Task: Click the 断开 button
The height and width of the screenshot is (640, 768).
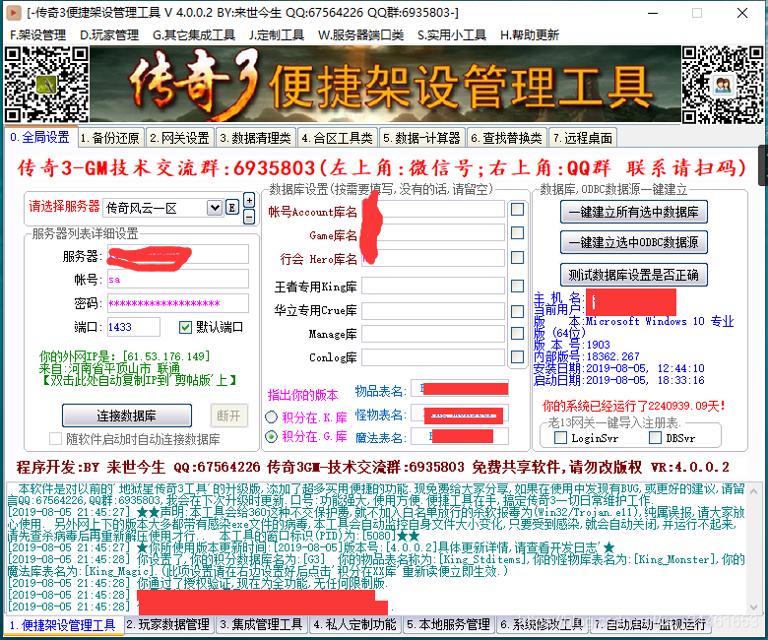Action: tap(228, 416)
